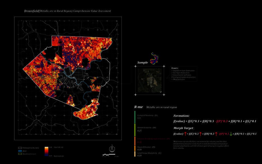The width and height of the screenshot is (262, 164).
Task: Click the top-right crosshair of sample frame
Action: [x=164, y=66]
